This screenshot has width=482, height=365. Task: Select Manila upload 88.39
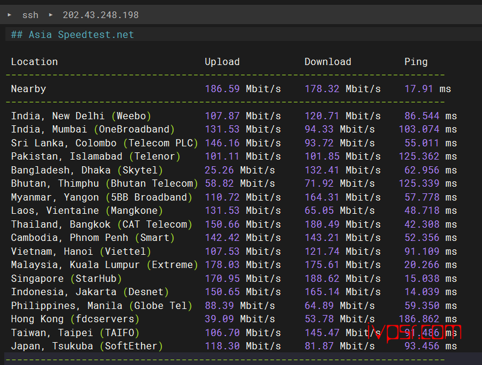pos(219,305)
